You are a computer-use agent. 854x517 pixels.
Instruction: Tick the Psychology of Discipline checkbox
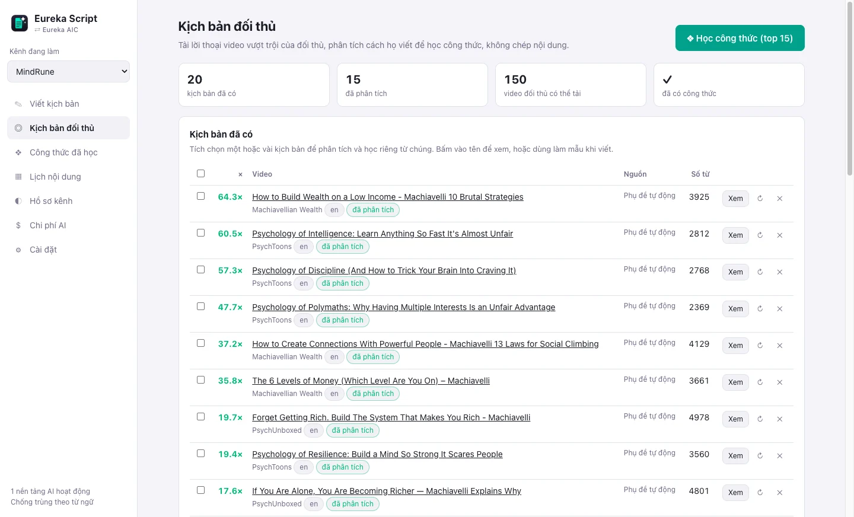200,270
